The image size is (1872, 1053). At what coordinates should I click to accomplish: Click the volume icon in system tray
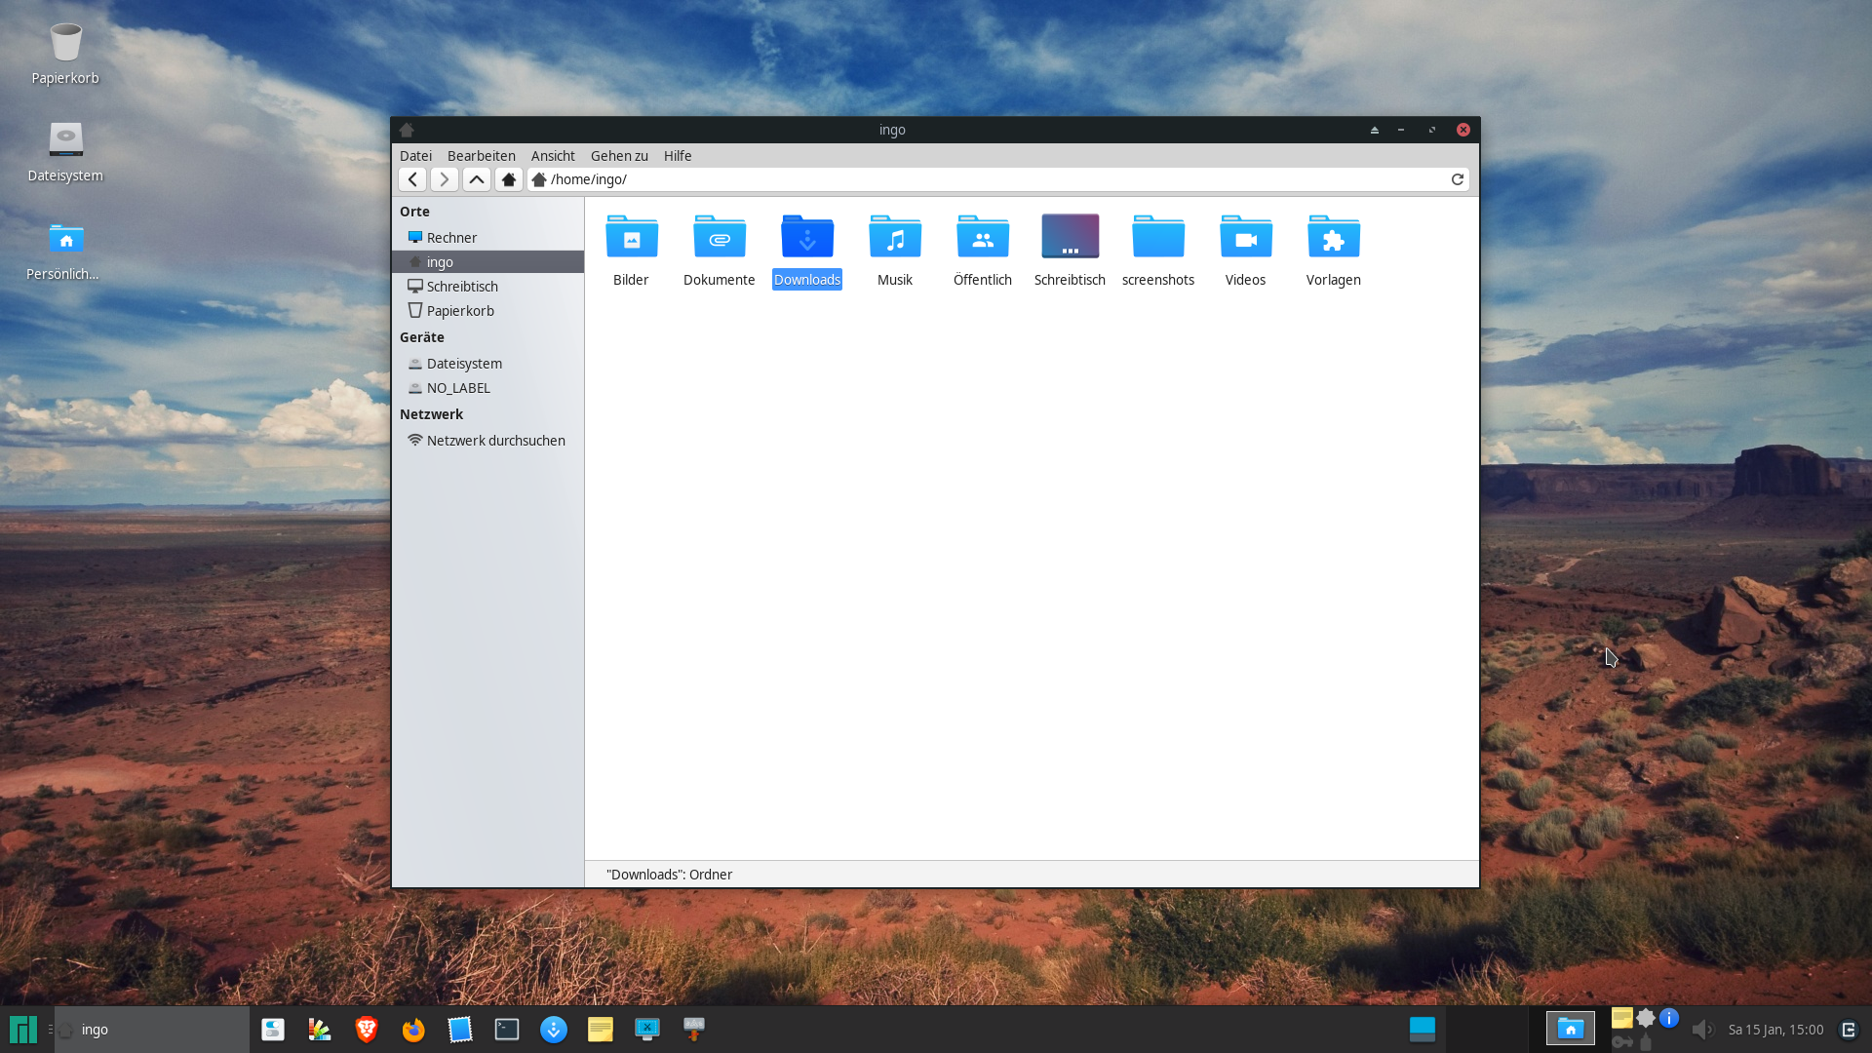1701,1030
